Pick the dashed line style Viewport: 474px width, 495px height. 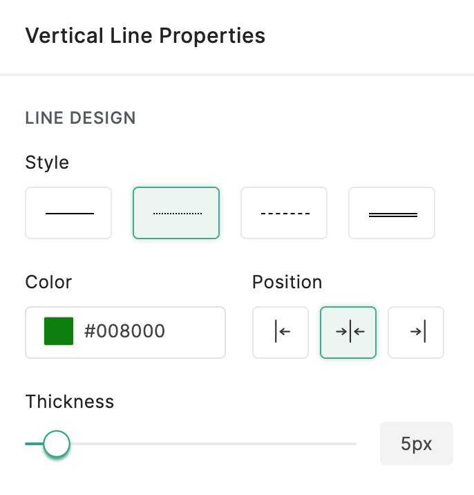[284, 213]
